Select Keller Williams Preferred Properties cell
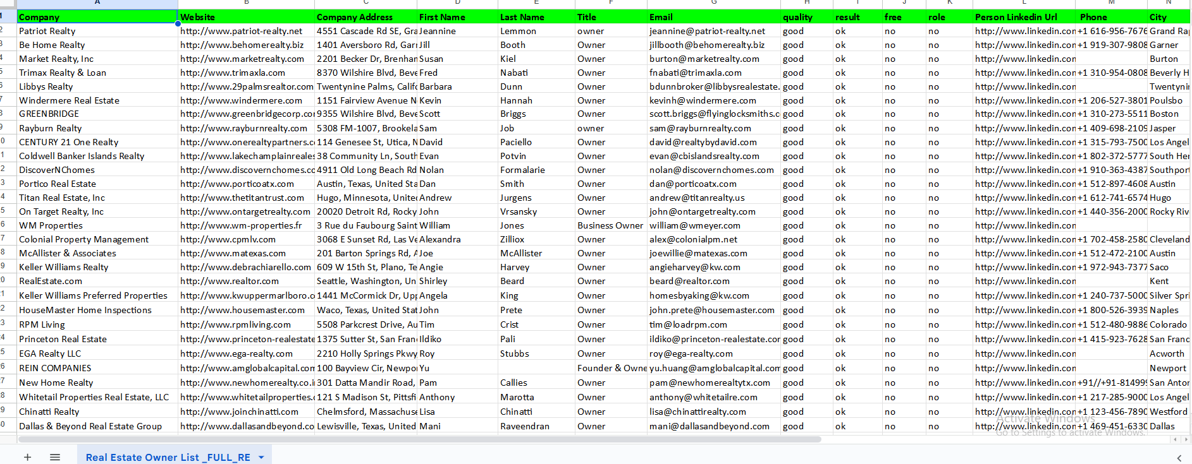This screenshot has width=1192, height=464. 97,295
